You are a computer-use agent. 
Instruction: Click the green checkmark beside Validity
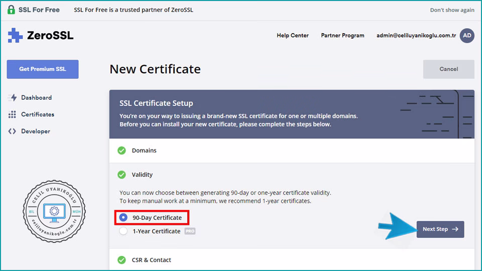click(122, 175)
